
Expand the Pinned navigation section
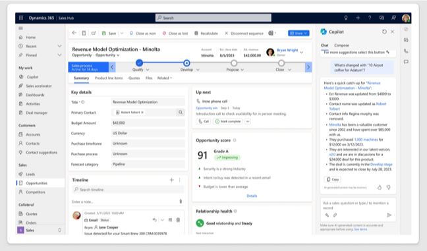click(59, 55)
